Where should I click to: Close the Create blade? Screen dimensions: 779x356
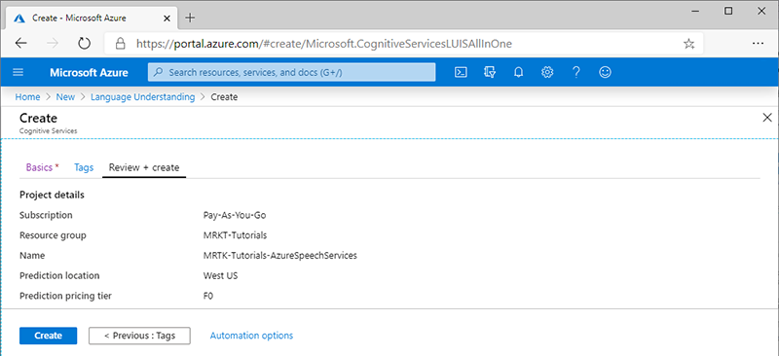[767, 118]
